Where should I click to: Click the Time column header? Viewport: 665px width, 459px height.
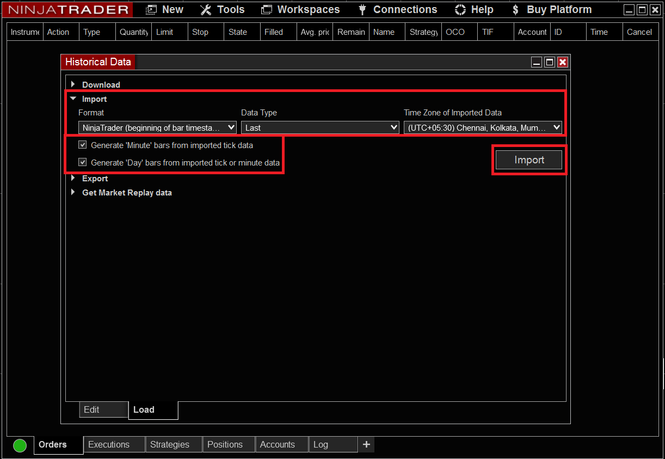[604, 32]
